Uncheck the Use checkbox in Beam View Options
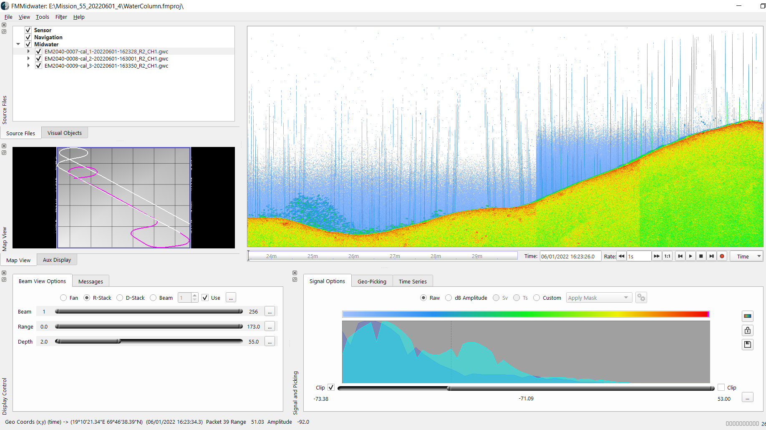Viewport: 766px width, 430px height. [x=205, y=297]
